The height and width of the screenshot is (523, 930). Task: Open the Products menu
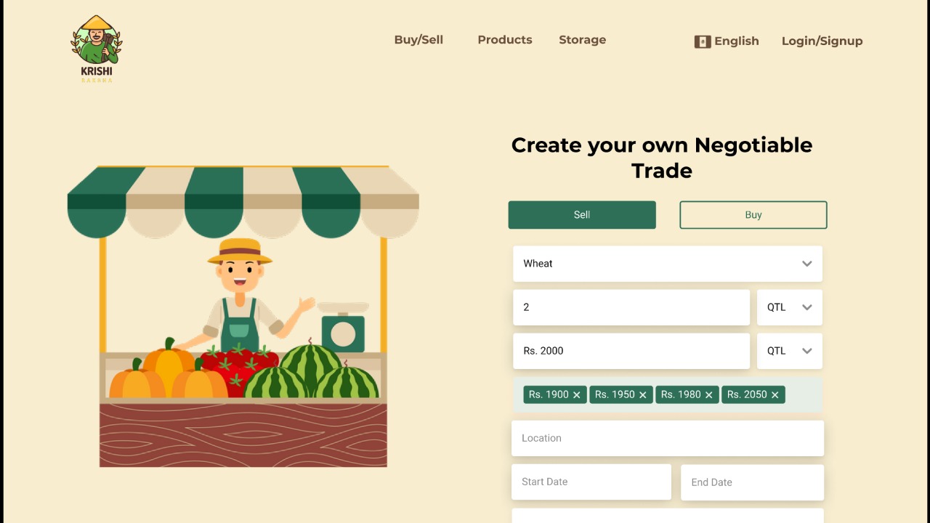[505, 40]
